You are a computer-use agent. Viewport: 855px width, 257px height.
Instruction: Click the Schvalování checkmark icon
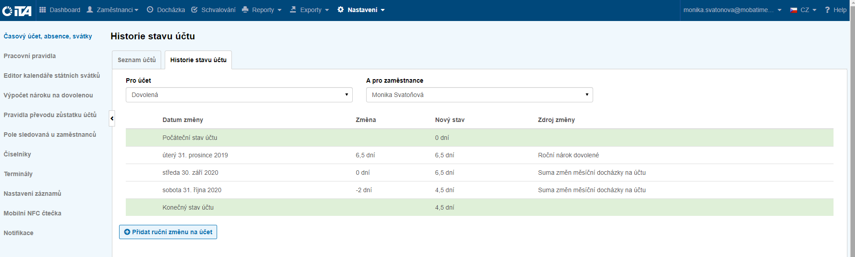[x=194, y=10]
